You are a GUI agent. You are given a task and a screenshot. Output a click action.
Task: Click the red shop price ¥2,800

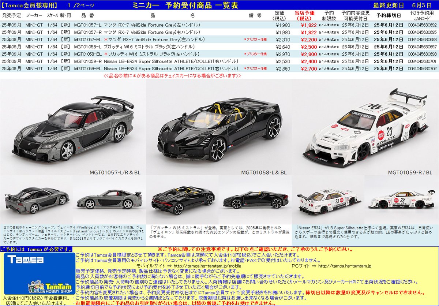point(308,53)
